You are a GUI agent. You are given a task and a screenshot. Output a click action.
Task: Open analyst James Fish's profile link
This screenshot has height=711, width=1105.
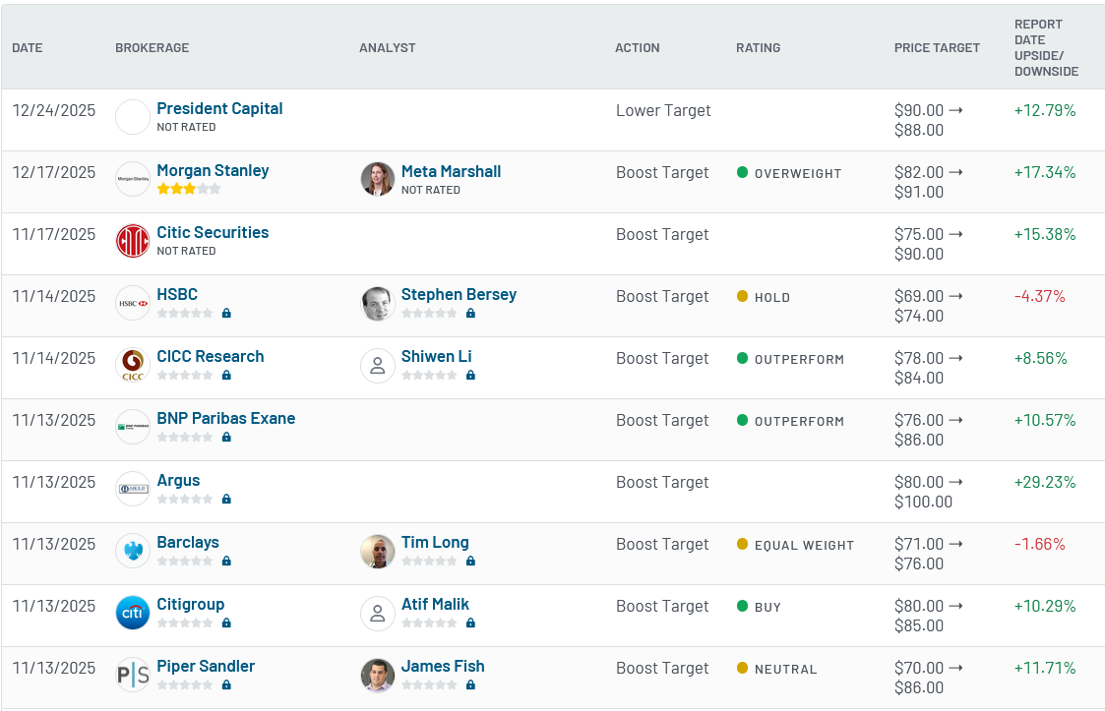pyautogui.click(x=443, y=667)
